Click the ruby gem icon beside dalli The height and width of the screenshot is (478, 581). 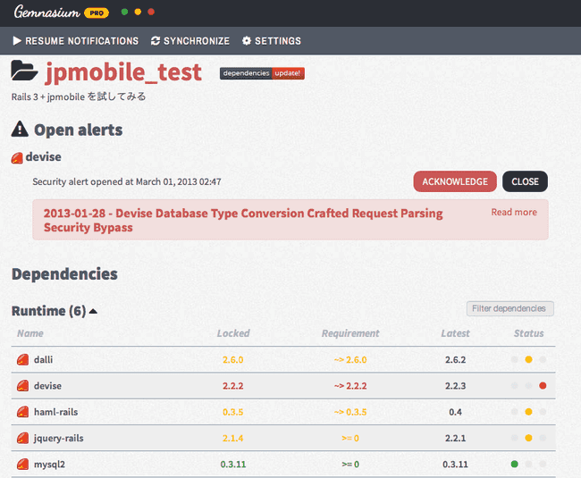pyautogui.click(x=23, y=360)
